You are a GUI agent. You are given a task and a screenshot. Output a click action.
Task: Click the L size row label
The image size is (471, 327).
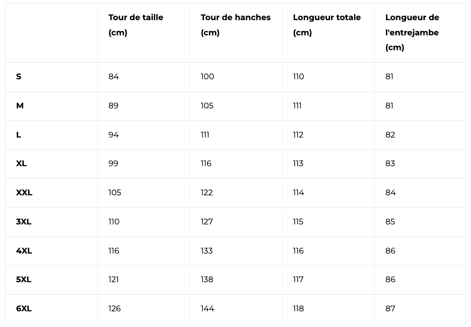[x=19, y=135]
